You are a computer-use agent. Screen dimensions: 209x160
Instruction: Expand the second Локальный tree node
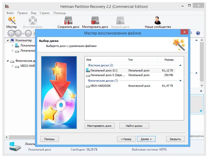pyautogui.click(x=12, y=51)
